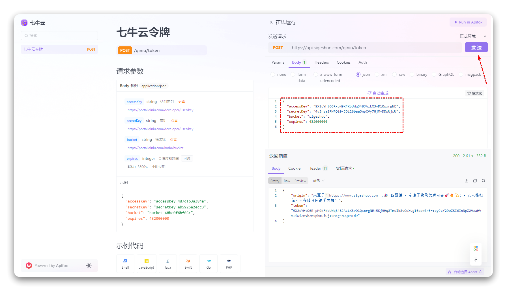Viewport: 507px width, 291px height.
Task: Click the /qiniu/token endpoint path
Action: [147, 50]
